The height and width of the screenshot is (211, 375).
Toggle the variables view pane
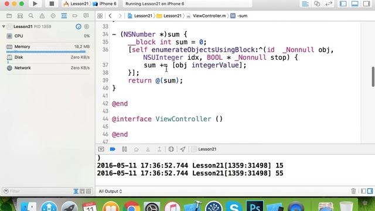click(x=363, y=191)
